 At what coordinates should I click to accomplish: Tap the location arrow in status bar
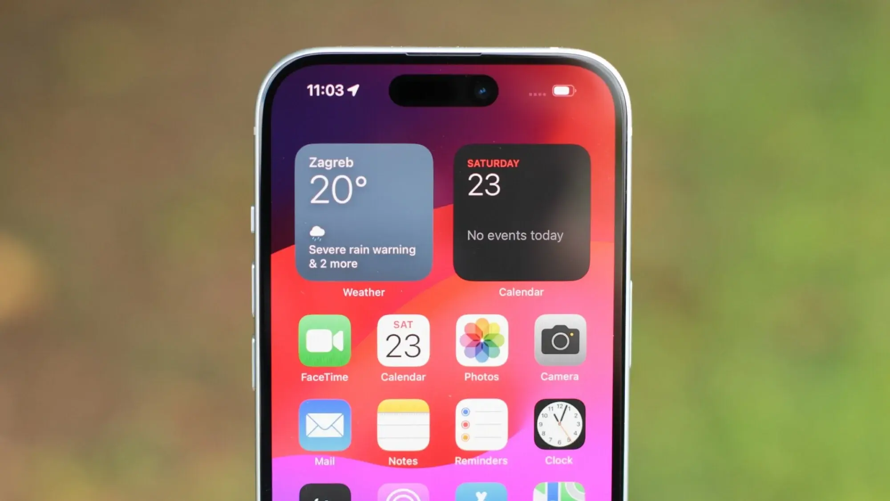pos(355,90)
